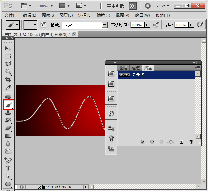The height and width of the screenshot is (191, 208).
Task: Open the paths panel options menu
Action: [x=198, y=68]
